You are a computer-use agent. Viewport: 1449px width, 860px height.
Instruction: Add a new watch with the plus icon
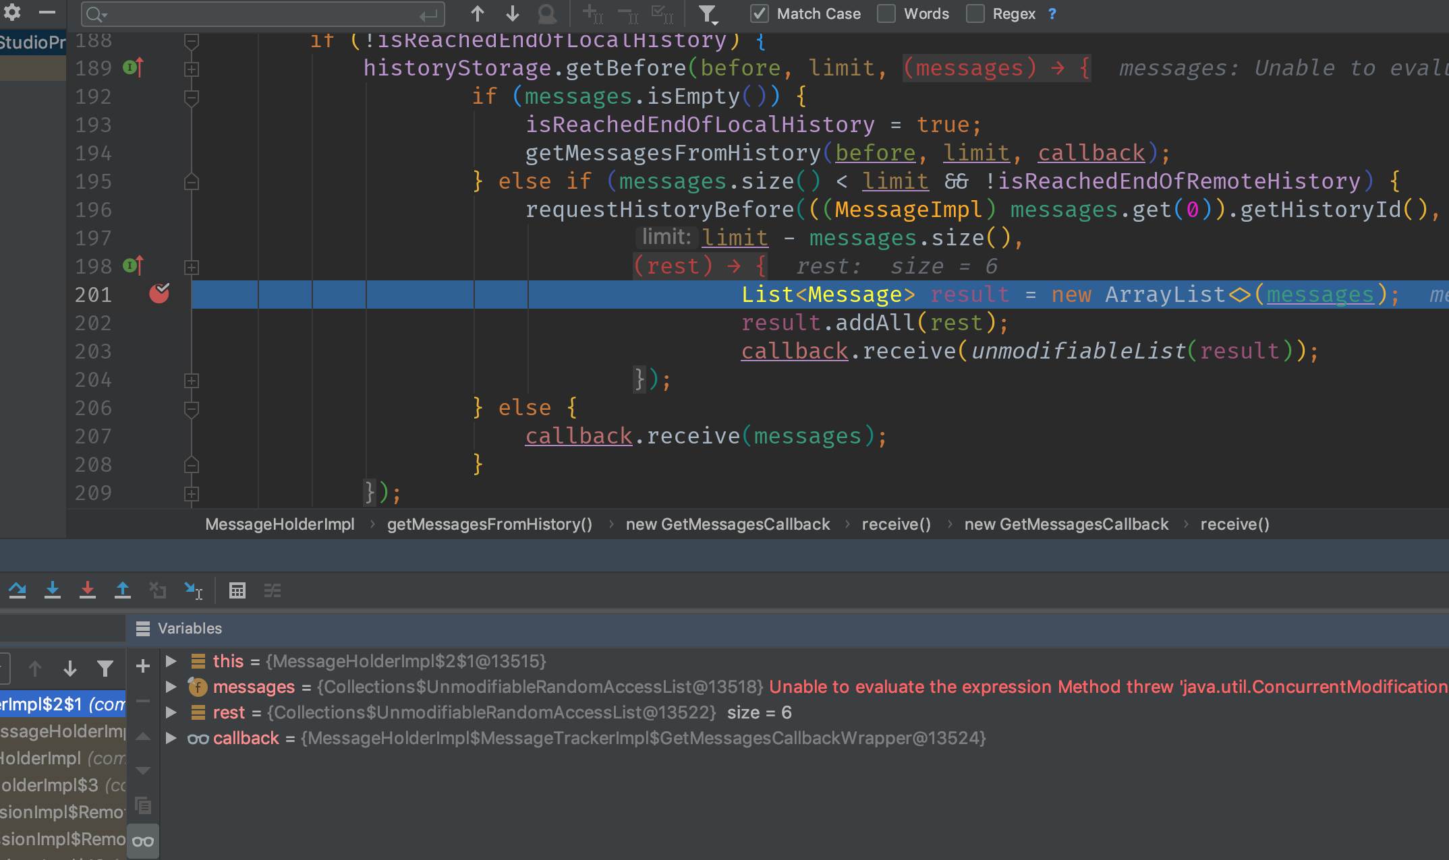pyautogui.click(x=142, y=666)
